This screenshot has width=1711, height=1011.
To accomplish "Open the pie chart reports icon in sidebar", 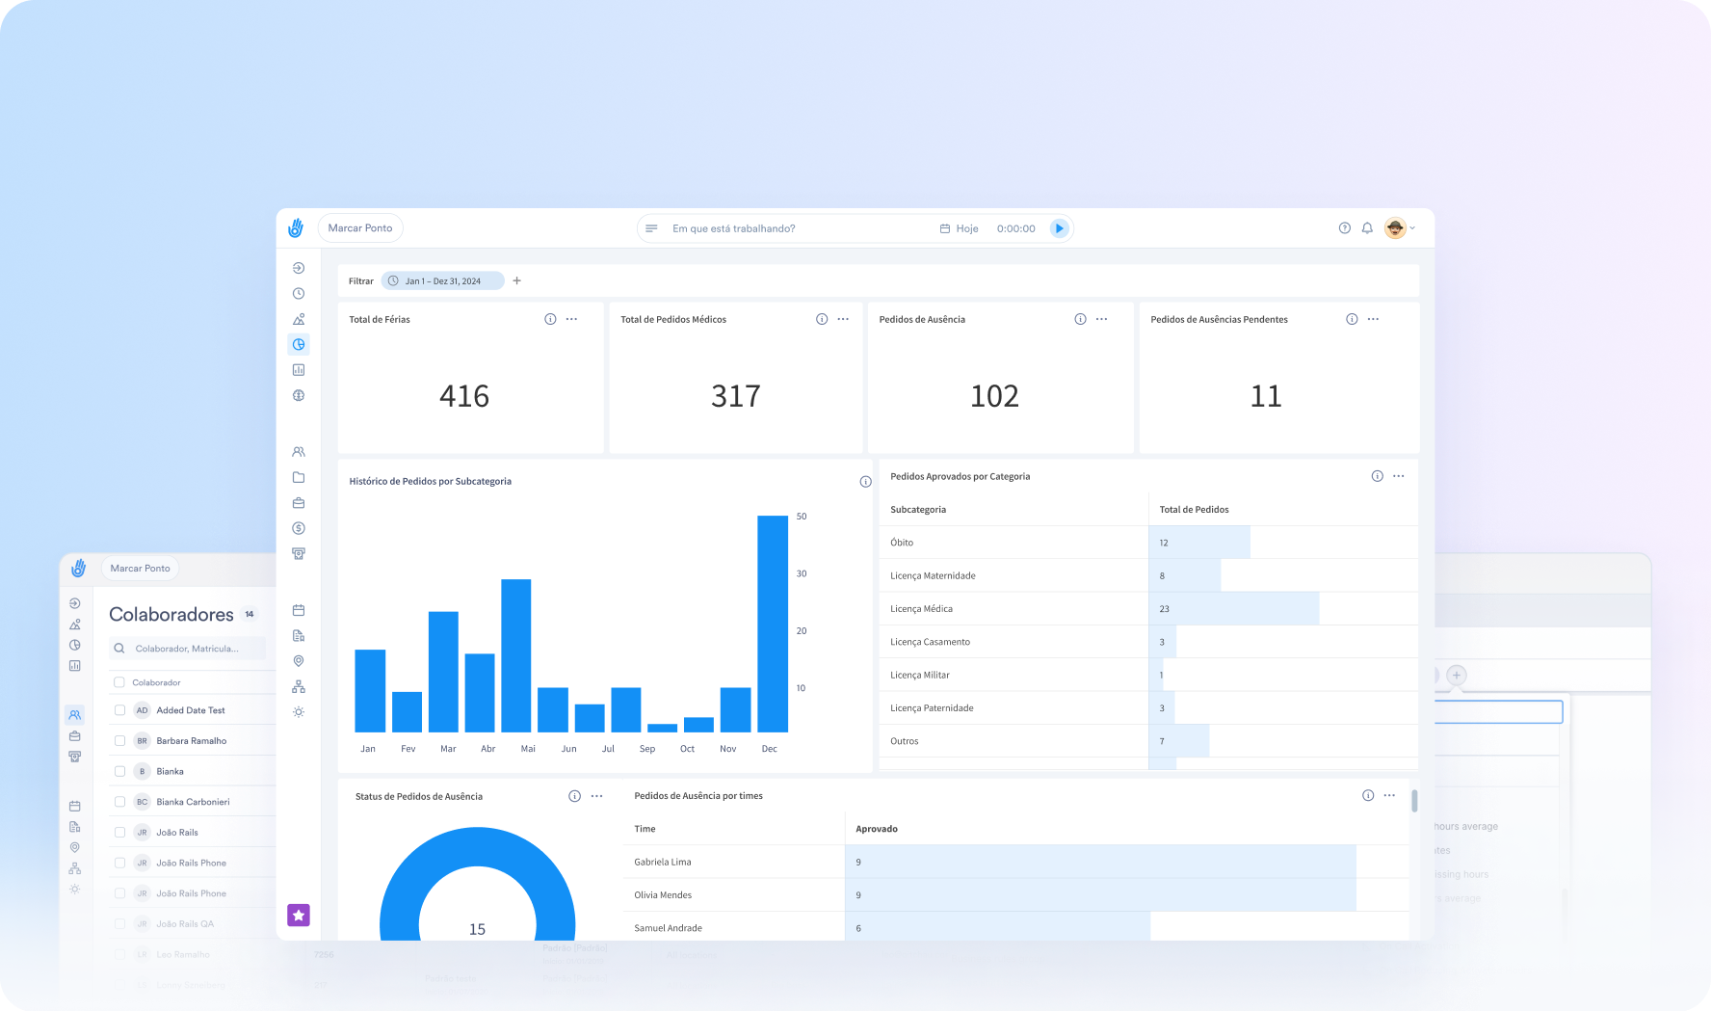I will (x=299, y=345).
